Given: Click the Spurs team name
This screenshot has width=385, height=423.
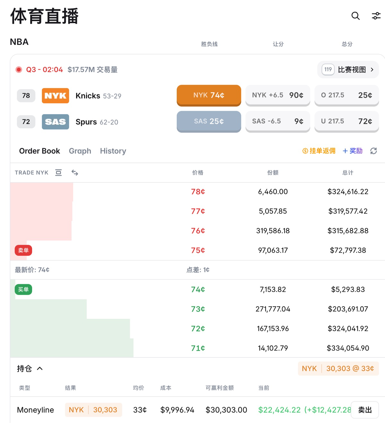Looking at the screenshot, I should pos(86,122).
